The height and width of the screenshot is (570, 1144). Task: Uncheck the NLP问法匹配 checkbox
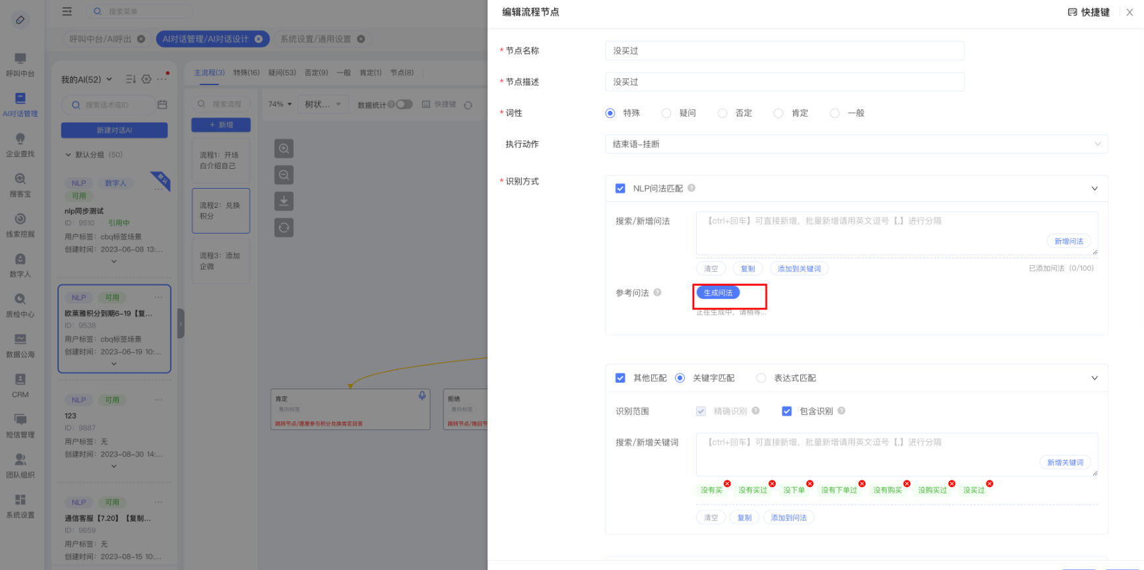(620, 189)
